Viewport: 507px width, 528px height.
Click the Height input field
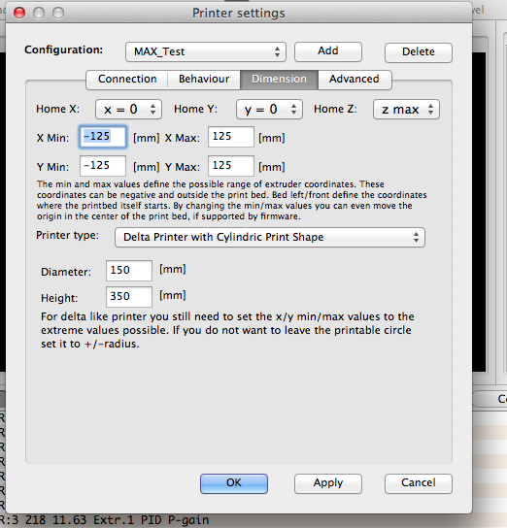tap(129, 297)
